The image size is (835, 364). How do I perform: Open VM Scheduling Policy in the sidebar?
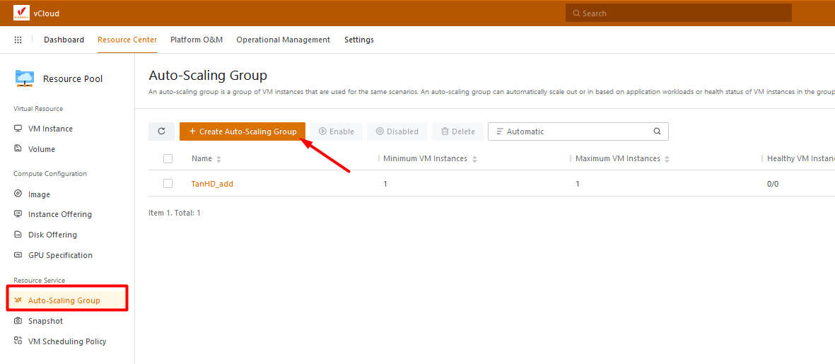click(67, 341)
